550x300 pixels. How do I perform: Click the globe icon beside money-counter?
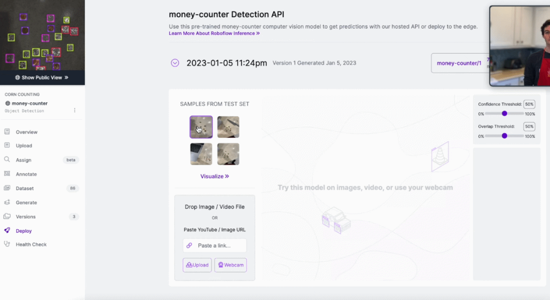point(8,104)
